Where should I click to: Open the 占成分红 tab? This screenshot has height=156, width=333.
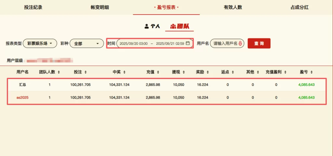[300, 7]
